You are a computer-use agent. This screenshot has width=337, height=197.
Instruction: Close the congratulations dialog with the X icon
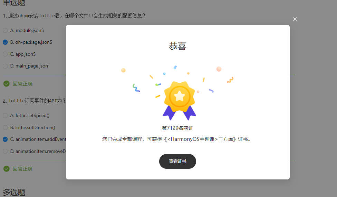pyautogui.click(x=295, y=19)
